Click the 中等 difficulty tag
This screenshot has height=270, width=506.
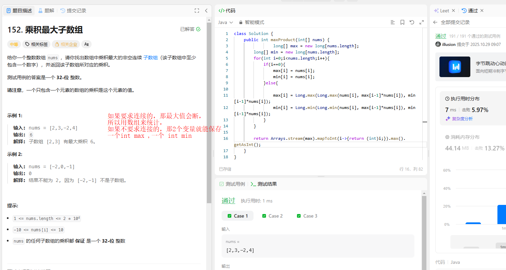coord(14,44)
